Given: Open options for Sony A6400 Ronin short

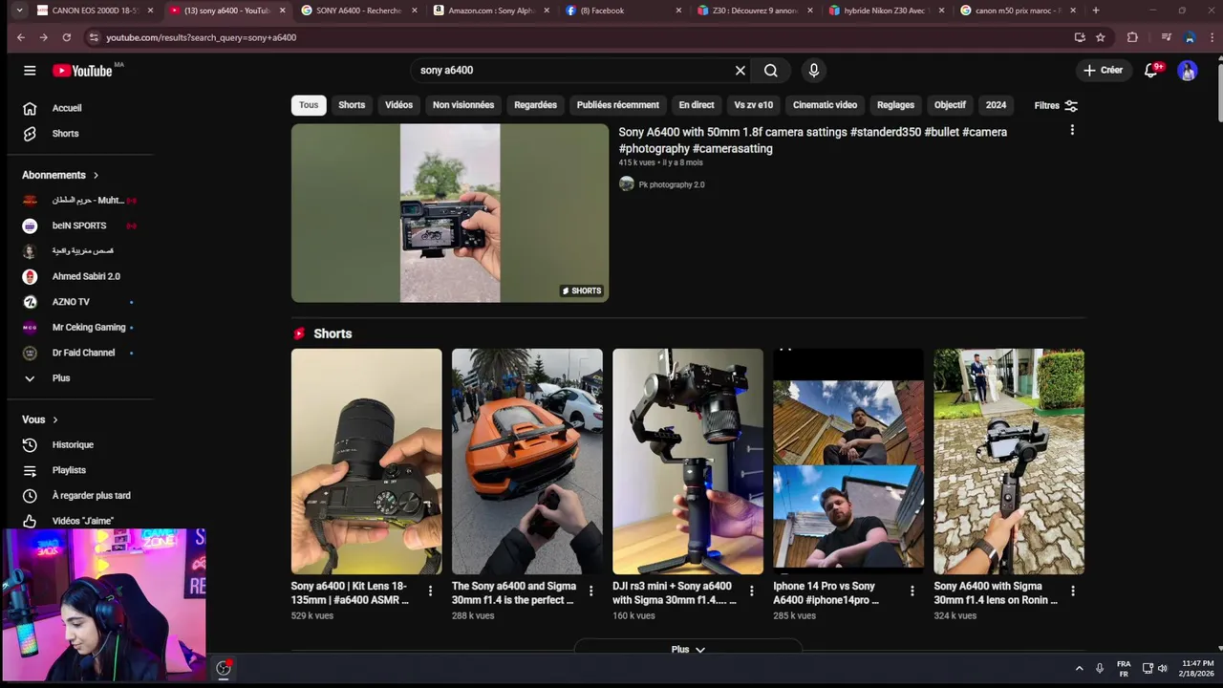Looking at the screenshot, I should click(1072, 591).
